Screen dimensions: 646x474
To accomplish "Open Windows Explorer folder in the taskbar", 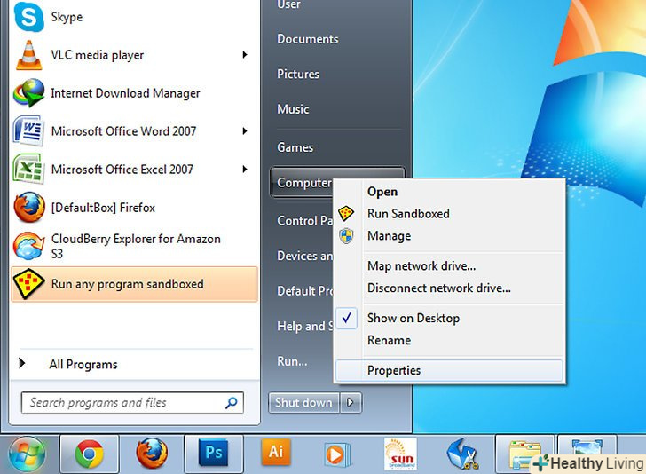I will (524, 454).
